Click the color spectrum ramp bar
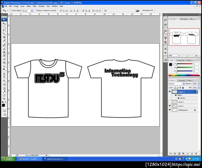 coord(184,75)
